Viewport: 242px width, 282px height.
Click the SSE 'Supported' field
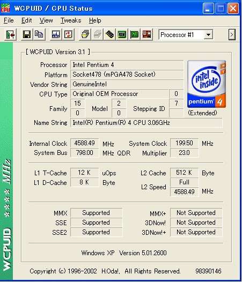(x=97, y=222)
